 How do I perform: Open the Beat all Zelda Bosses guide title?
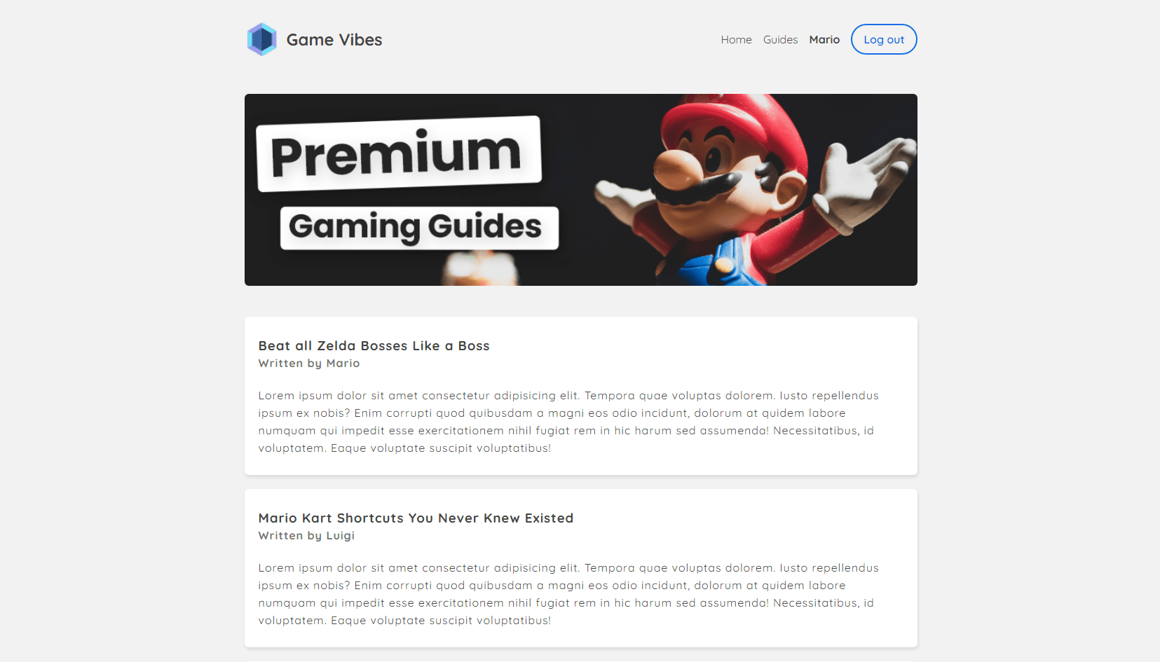(x=374, y=345)
